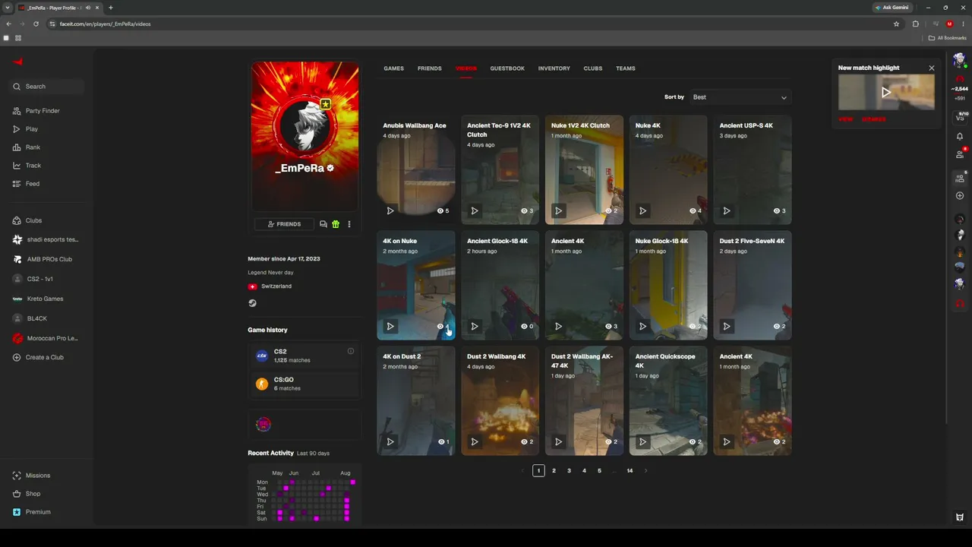Close the New match highlight popup
Screen dimensions: 972x547
tap(932, 68)
